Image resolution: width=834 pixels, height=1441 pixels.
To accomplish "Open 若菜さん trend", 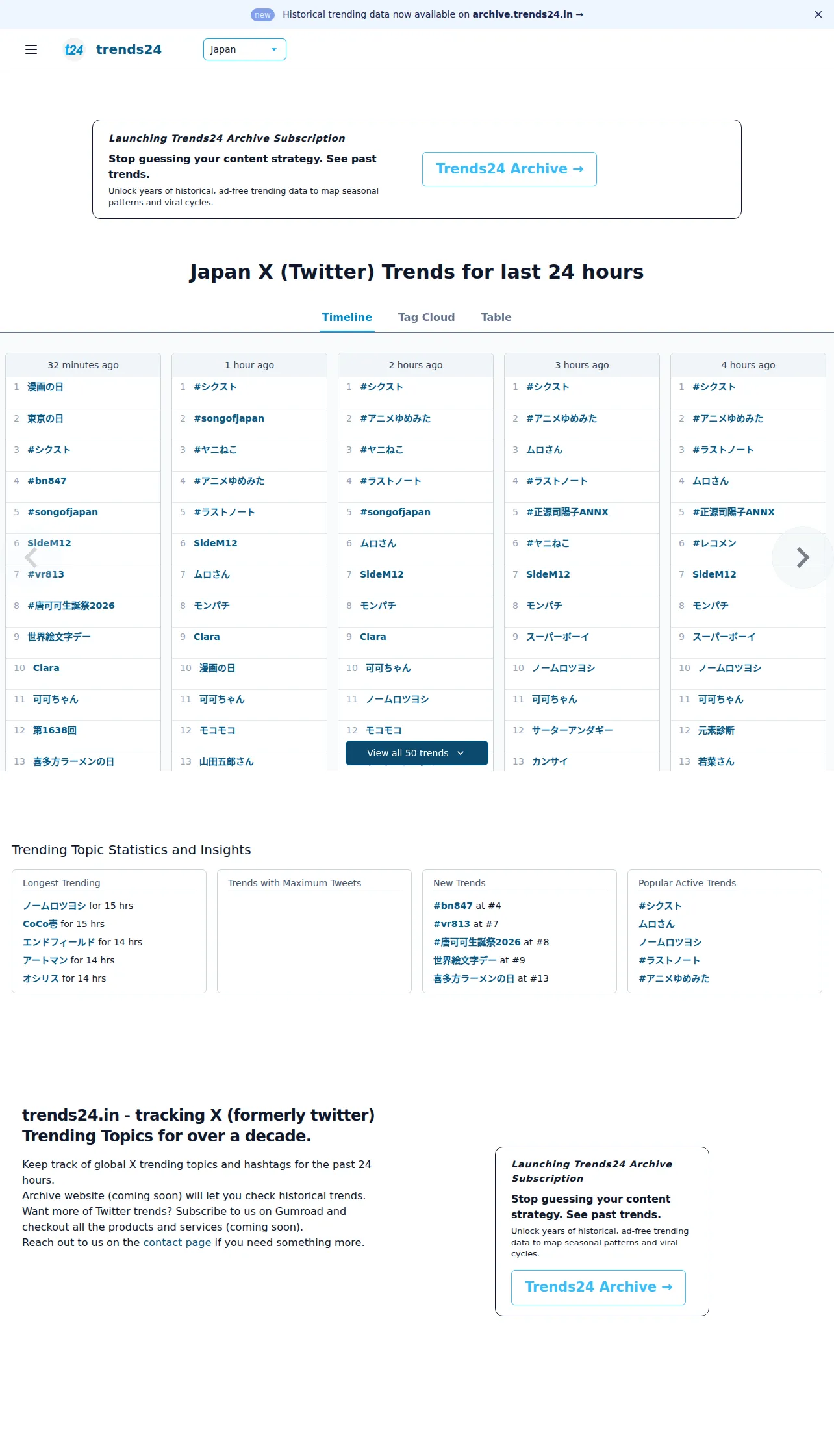I will tap(716, 761).
